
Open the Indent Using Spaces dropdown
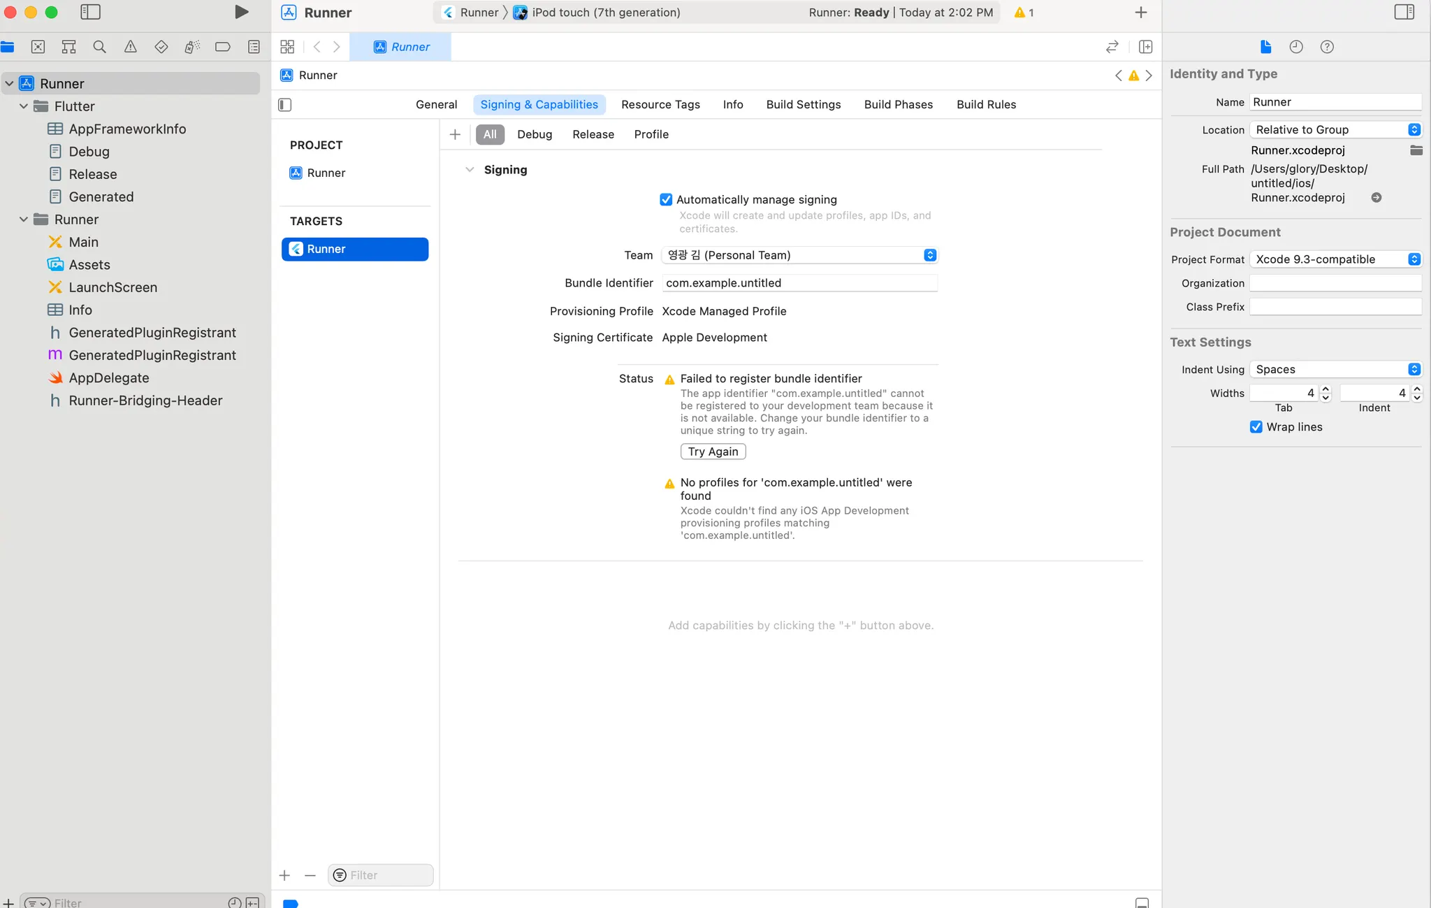[1335, 369]
